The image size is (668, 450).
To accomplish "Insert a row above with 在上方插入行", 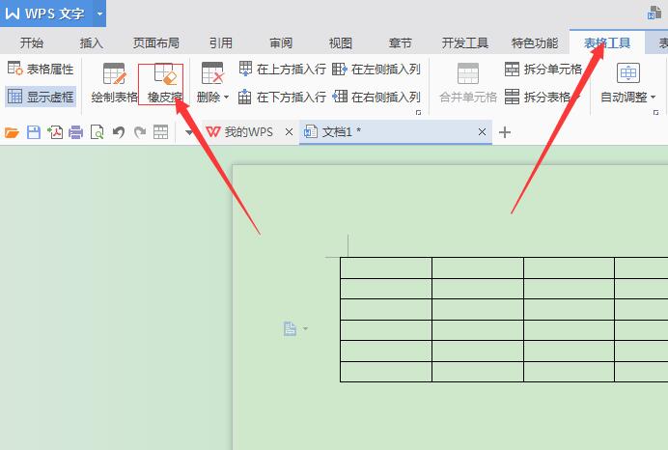I will coord(282,69).
